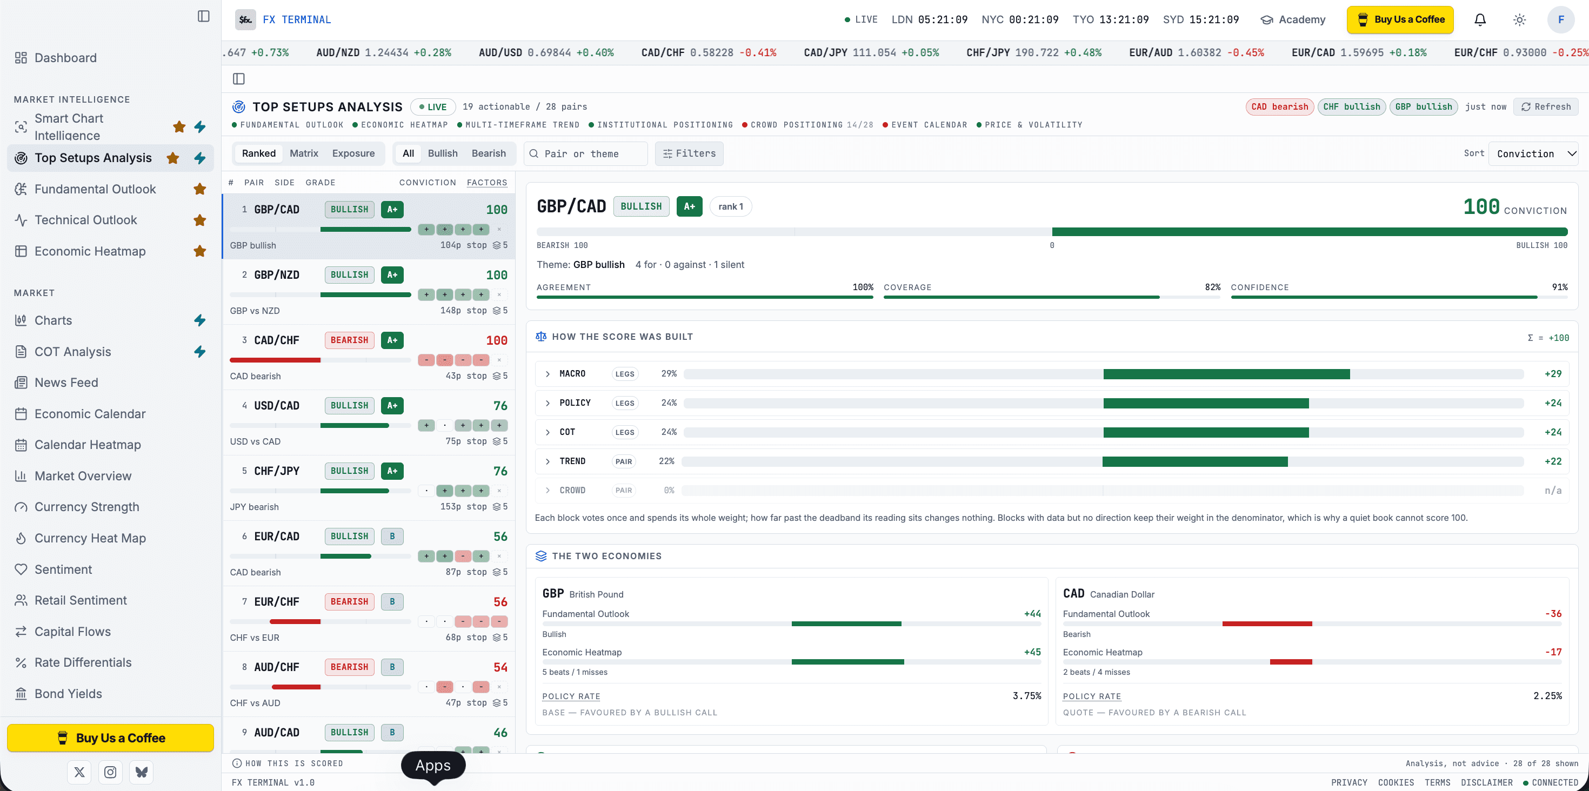Open News Feed in sidebar
This screenshot has height=791, width=1589.
tap(66, 383)
